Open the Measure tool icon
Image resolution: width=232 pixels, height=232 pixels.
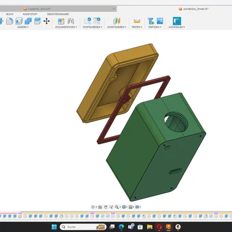(x=137, y=21)
